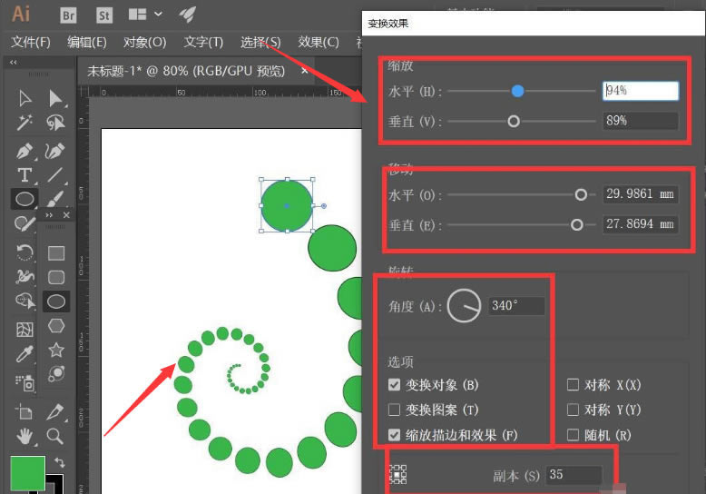Select the Artboard tool
The image size is (706, 494).
(24, 411)
